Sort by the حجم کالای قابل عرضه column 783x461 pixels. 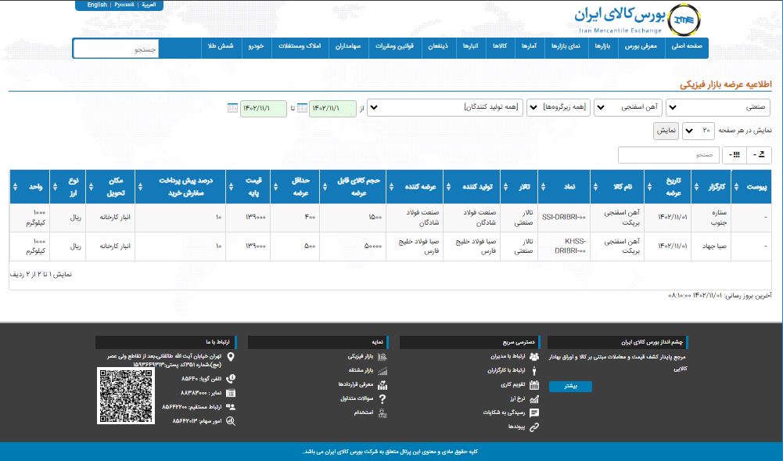pyautogui.click(x=353, y=187)
